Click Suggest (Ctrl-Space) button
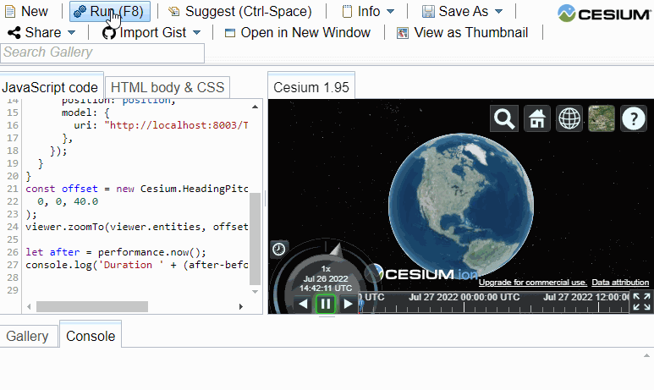The image size is (654, 390). [239, 11]
